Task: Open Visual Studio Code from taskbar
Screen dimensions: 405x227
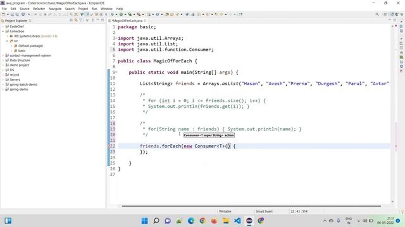Action: coord(237,221)
